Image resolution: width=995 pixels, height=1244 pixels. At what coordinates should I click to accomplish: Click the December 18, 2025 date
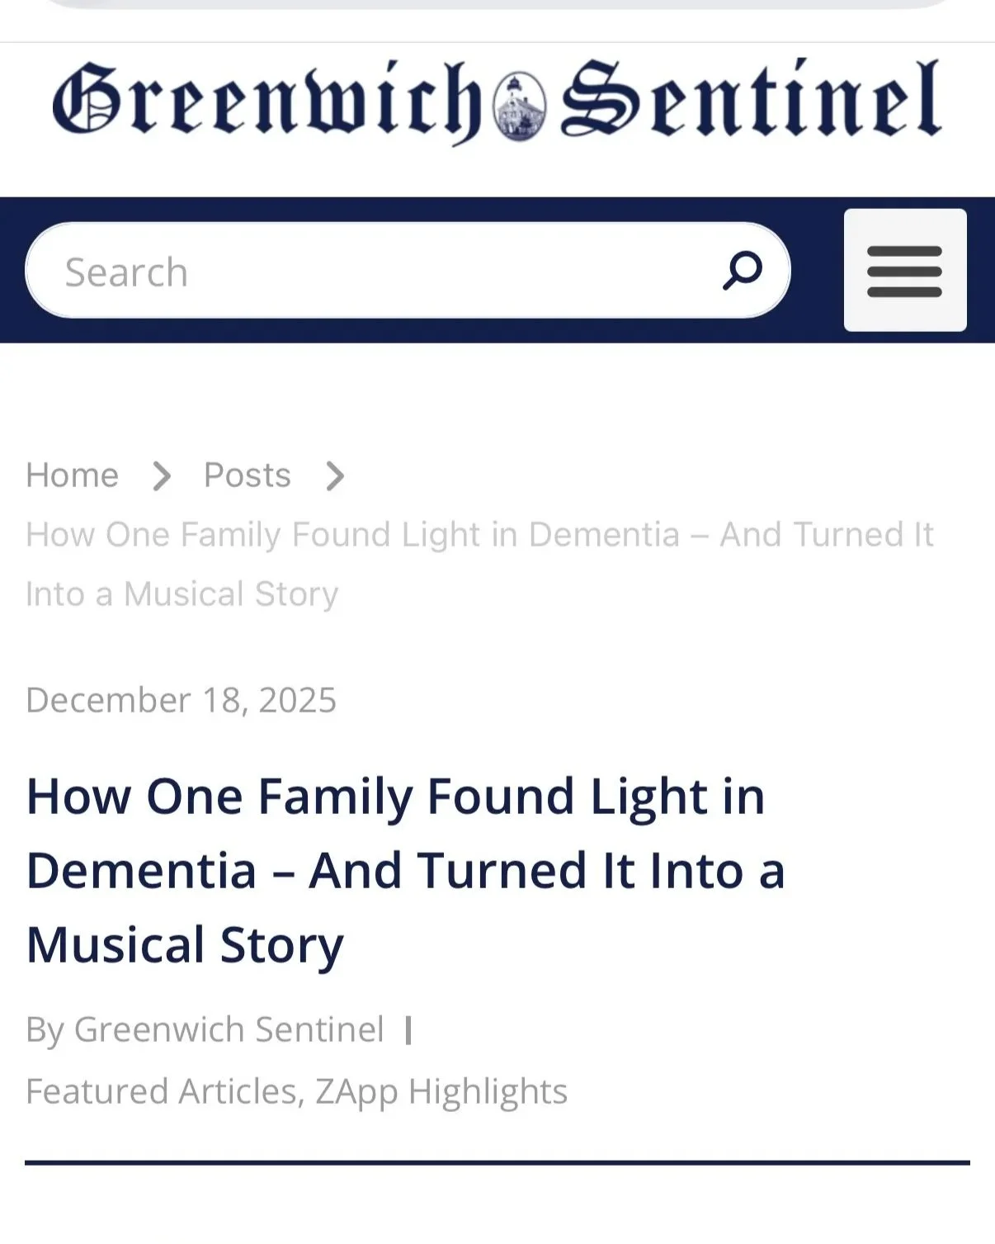click(x=182, y=700)
